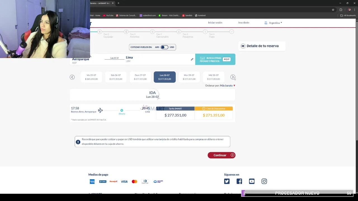Click Iniciar sesión link
The image size is (358, 201).
pyautogui.click(x=215, y=23)
